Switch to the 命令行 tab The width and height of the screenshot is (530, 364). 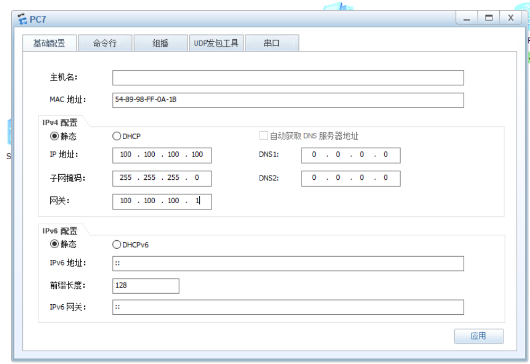pos(105,43)
